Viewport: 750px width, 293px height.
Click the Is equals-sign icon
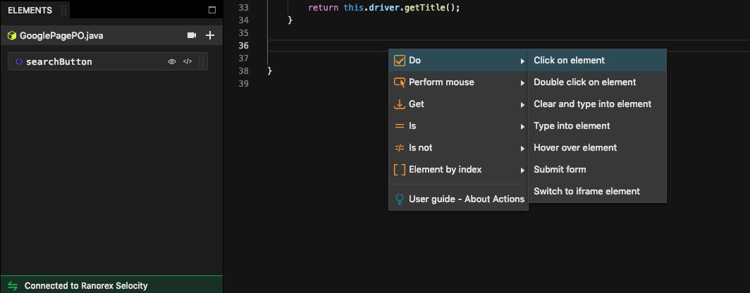(x=400, y=126)
